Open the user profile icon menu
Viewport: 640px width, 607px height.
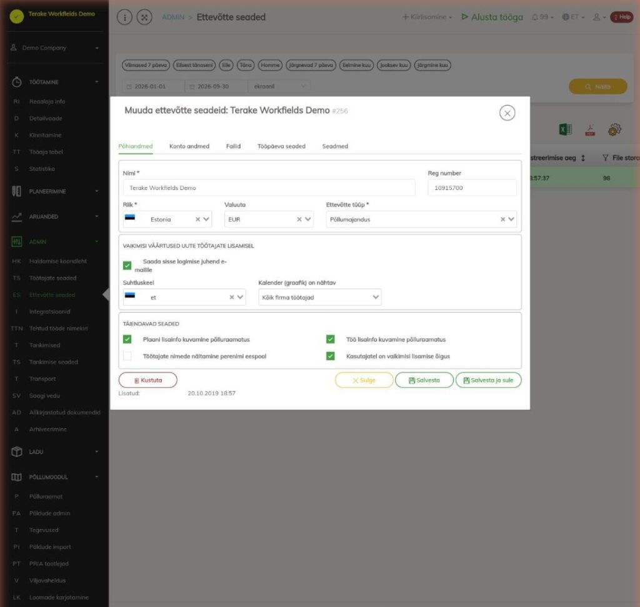[x=599, y=17]
